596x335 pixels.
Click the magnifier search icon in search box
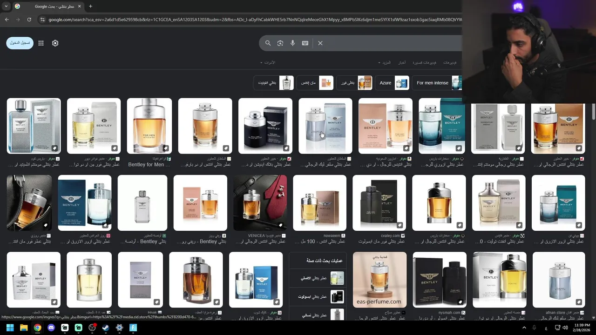point(268,43)
